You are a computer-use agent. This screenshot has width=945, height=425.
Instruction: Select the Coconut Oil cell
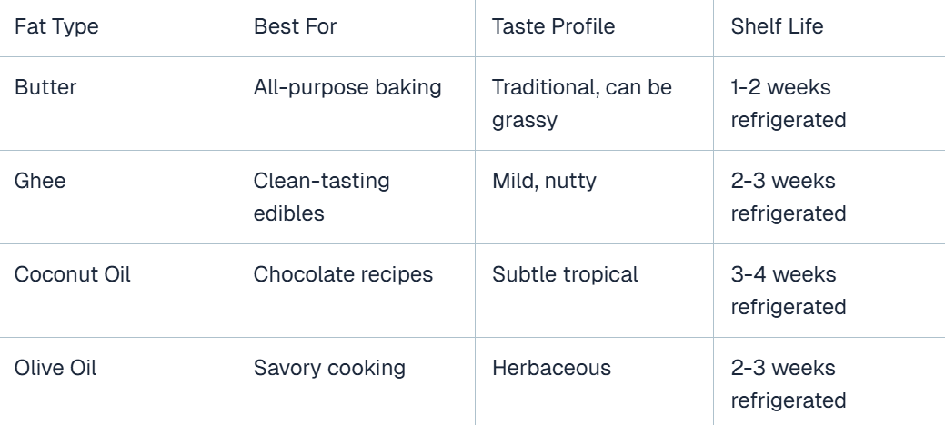point(117,291)
